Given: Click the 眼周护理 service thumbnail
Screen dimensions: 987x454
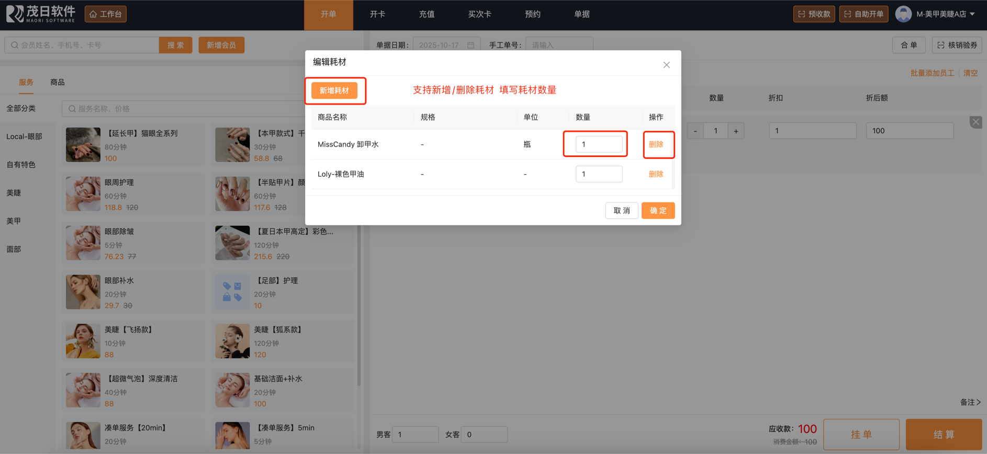Looking at the screenshot, I should (x=83, y=194).
